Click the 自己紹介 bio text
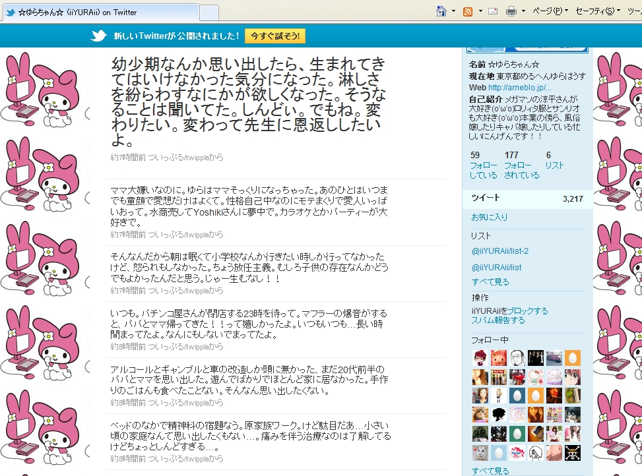This screenshot has height=476, width=642. tap(525, 118)
